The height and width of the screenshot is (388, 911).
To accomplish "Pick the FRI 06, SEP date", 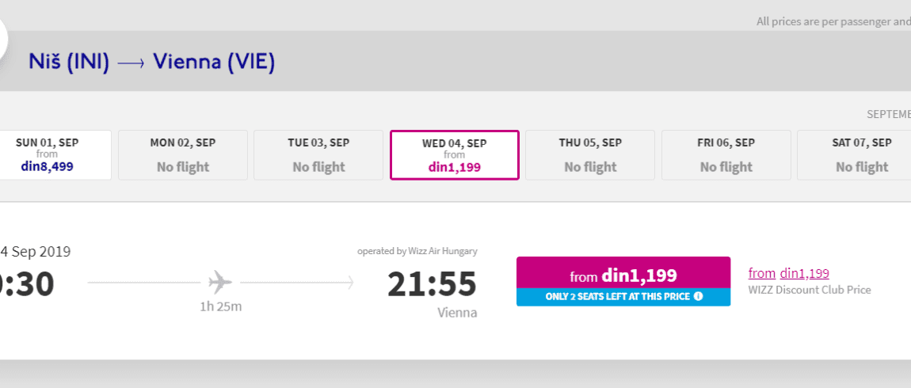I will pos(726,155).
